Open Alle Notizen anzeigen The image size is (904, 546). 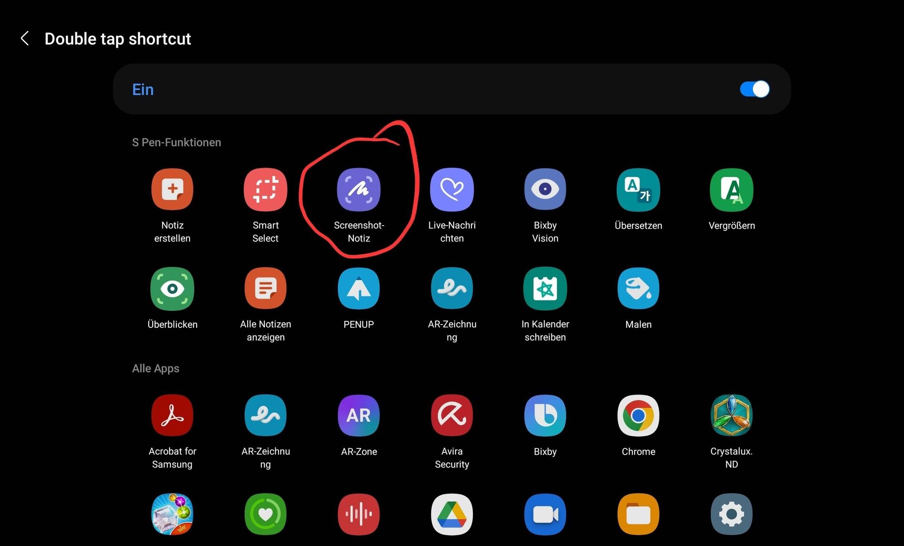click(x=265, y=288)
